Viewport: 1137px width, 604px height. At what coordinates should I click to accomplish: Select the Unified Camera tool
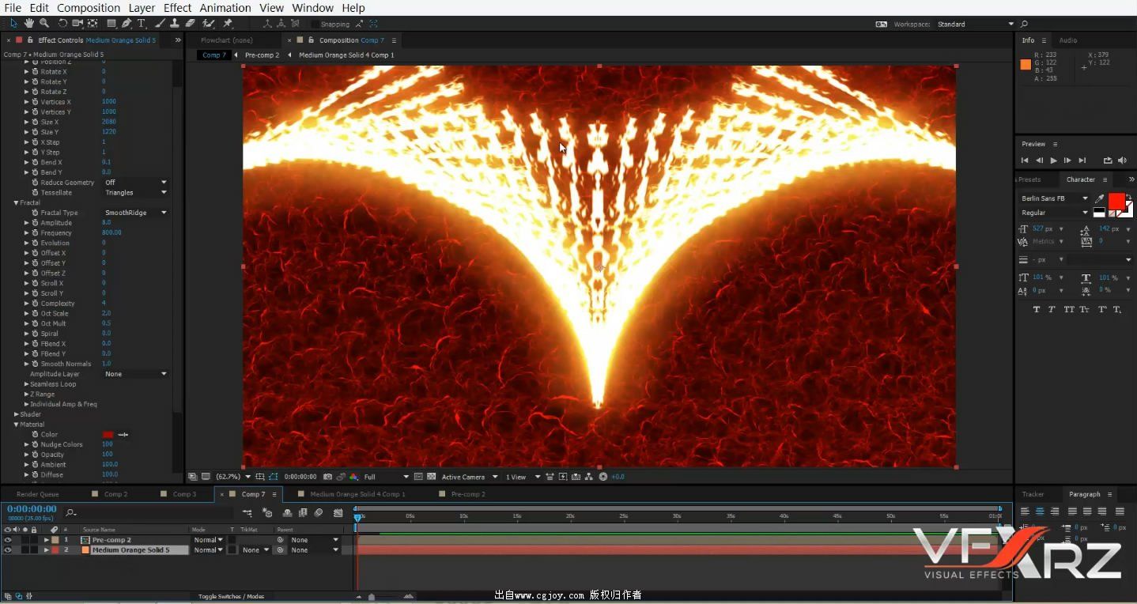coord(77,24)
